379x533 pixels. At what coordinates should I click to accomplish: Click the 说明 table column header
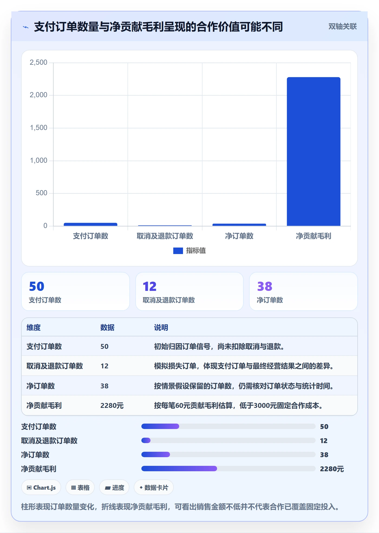(161, 328)
